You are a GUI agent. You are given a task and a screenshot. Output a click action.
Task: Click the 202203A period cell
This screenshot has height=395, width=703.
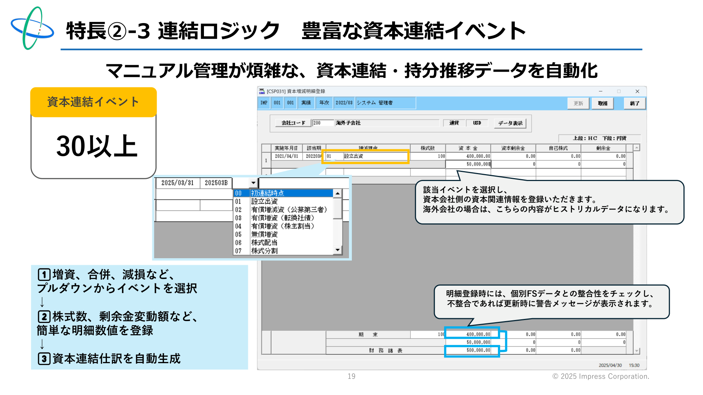click(314, 156)
